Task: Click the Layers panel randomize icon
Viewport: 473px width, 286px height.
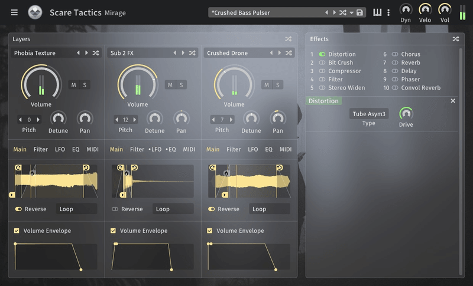Action: [288, 39]
